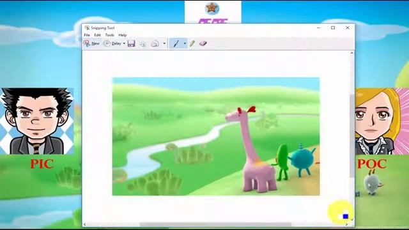Click the captured giraffe snip image

(x=216, y=136)
